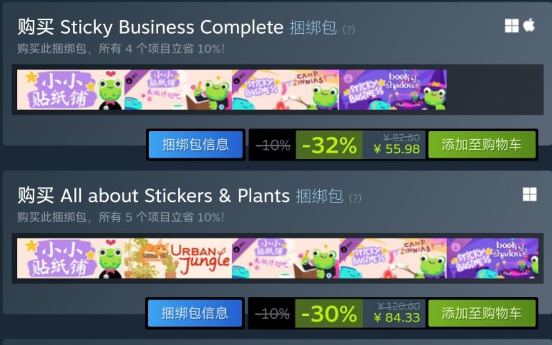Open bundle info for All about Stickers & Plants
Screen dimensions: 552x345
click(x=195, y=314)
